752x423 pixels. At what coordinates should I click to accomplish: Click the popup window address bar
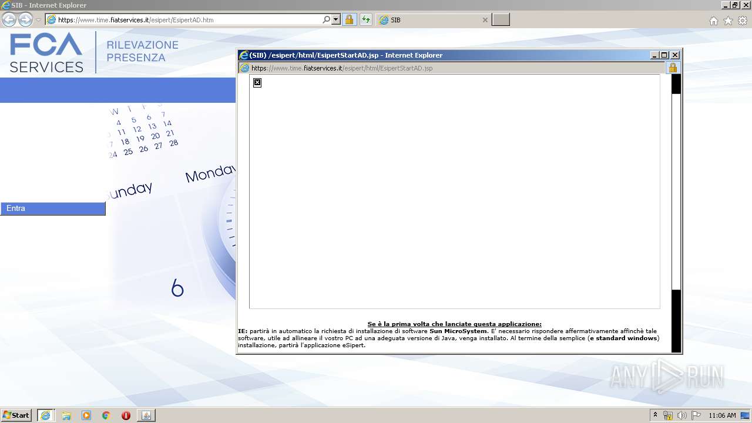(451, 68)
